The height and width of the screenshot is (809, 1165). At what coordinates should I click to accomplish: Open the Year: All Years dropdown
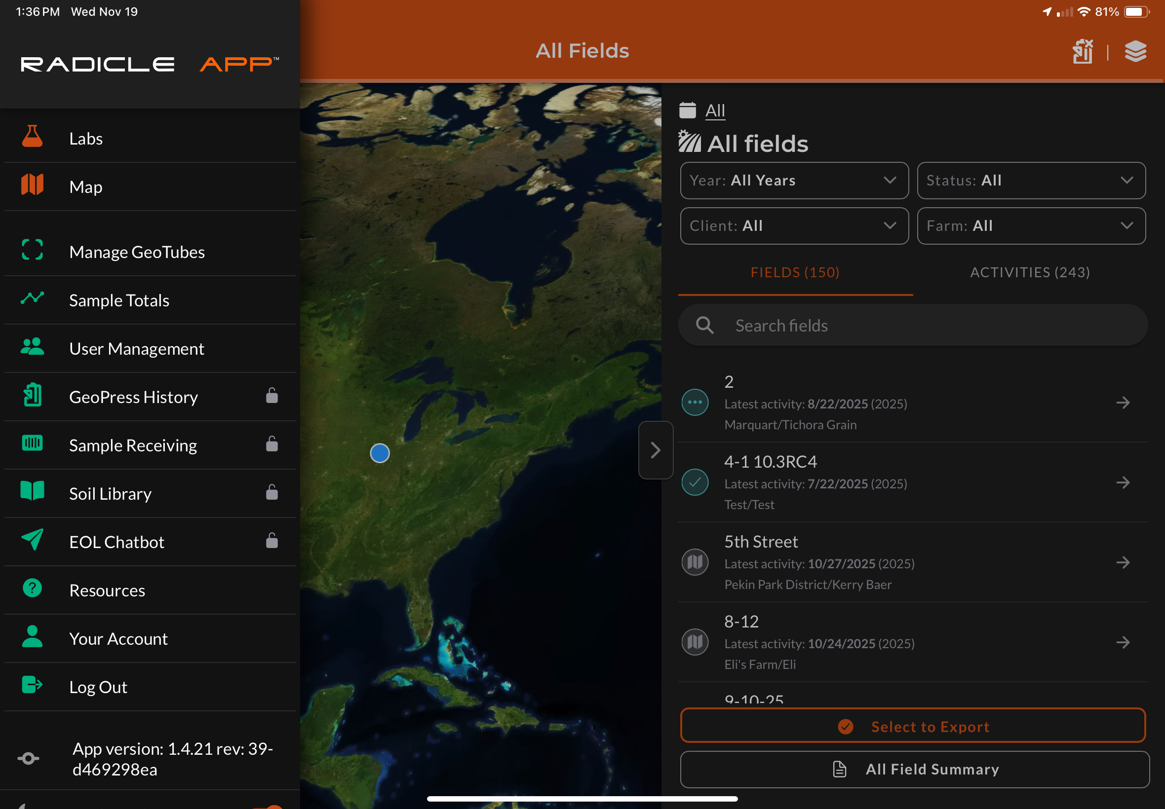coord(794,181)
